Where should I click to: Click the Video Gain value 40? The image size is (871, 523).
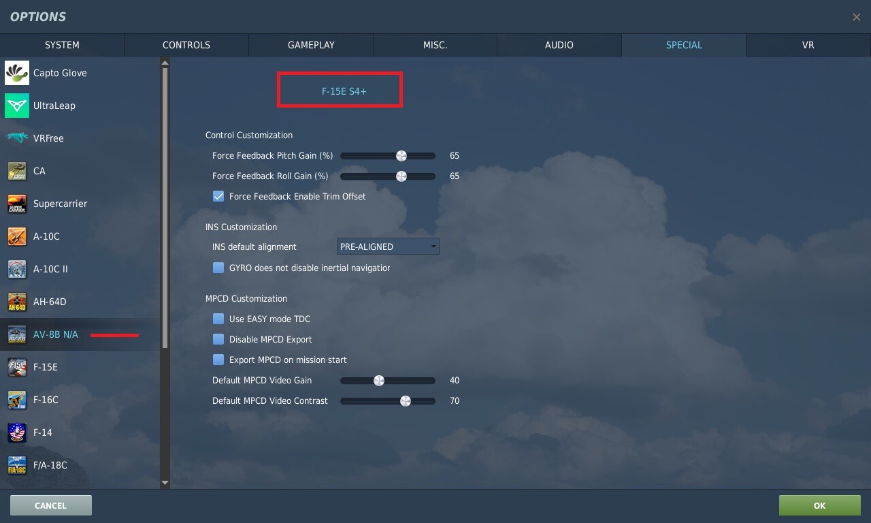[x=455, y=380]
